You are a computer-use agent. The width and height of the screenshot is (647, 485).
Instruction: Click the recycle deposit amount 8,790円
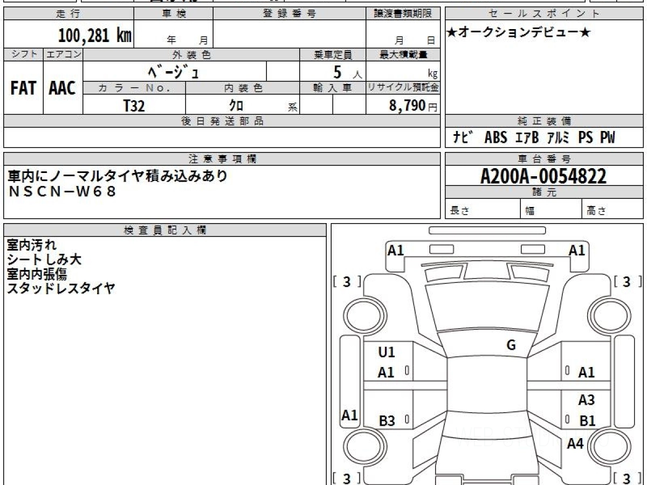413,106
